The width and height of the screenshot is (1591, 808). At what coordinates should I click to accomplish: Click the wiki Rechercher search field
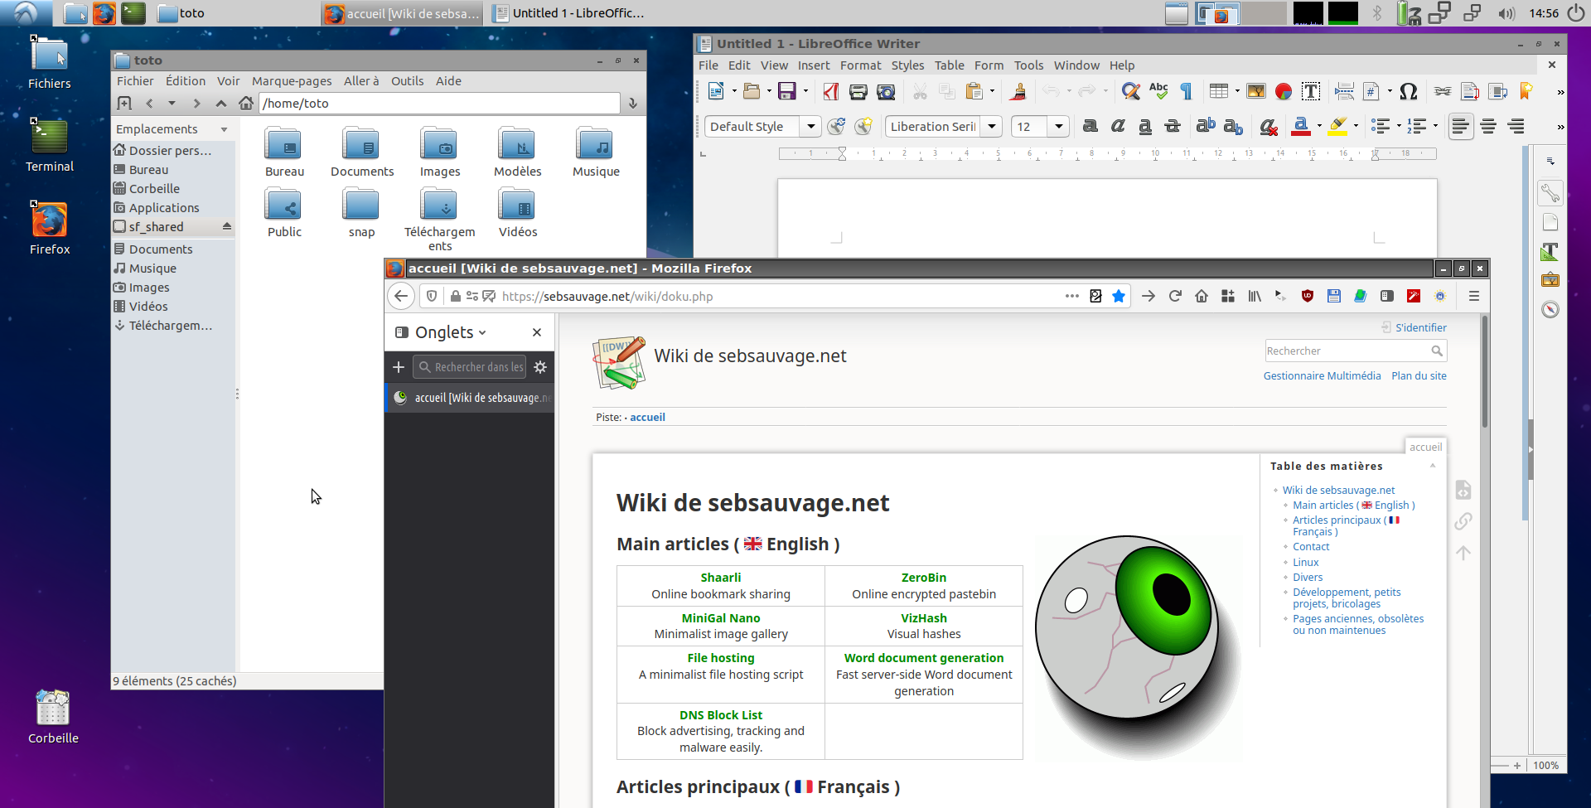[1346, 351]
